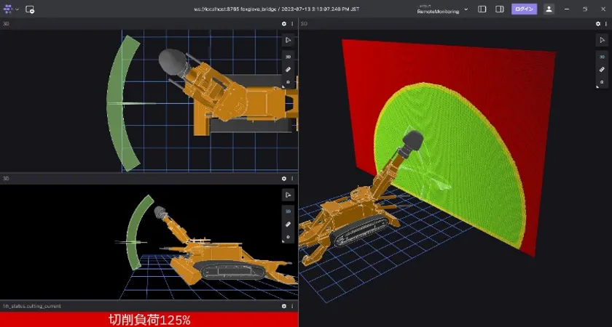Toggle the right sidebar

point(500,9)
